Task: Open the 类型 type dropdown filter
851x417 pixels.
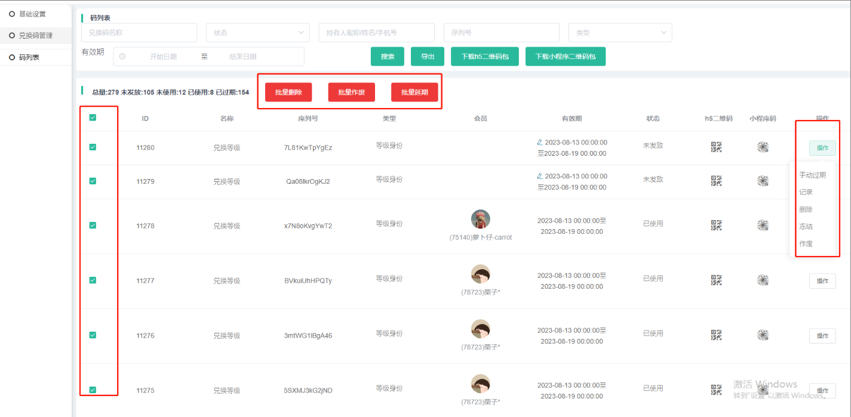Action: (x=620, y=33)
